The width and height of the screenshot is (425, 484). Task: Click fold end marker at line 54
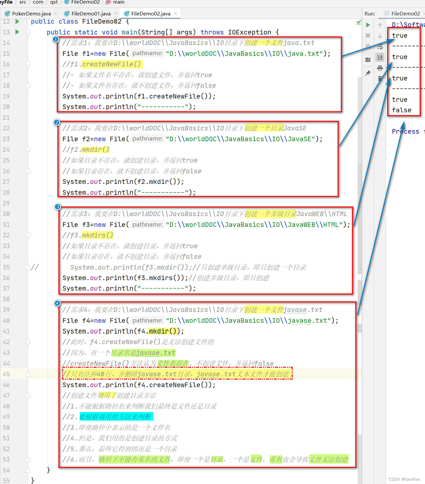coord(28,470)
